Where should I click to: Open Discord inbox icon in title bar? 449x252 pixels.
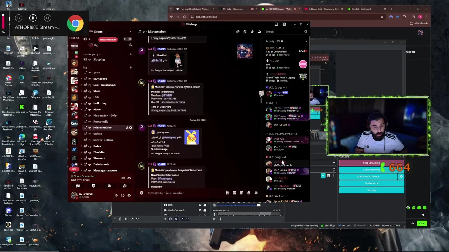coord(276,24)
